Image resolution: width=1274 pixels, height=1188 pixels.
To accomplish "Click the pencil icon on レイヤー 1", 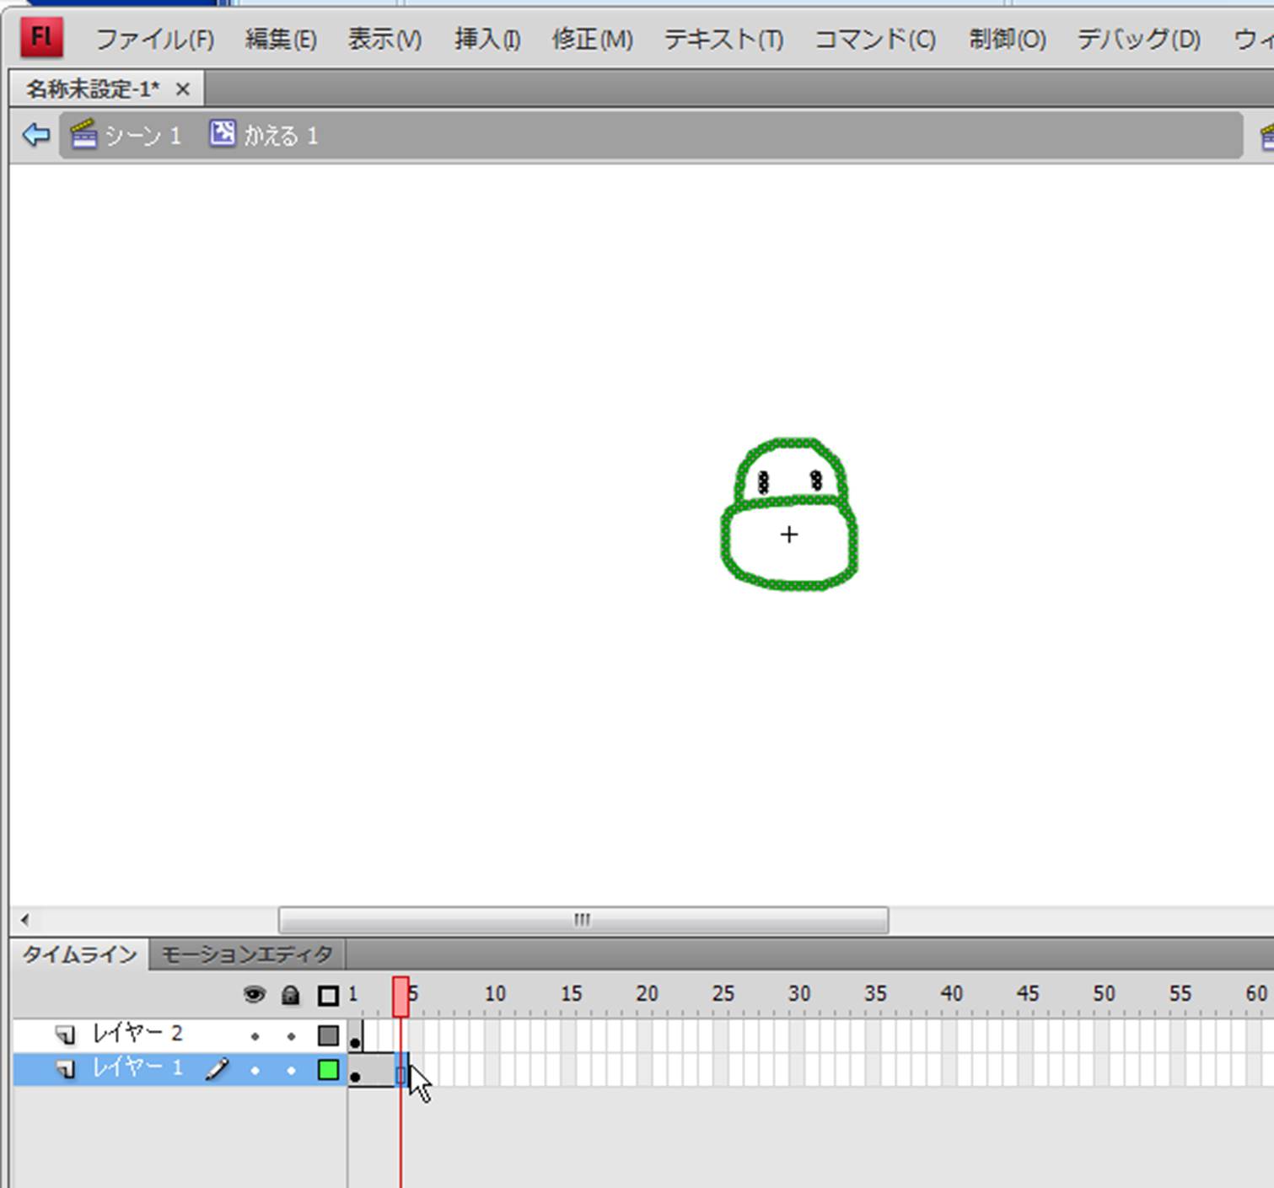I will click(x=217, y=1069).
